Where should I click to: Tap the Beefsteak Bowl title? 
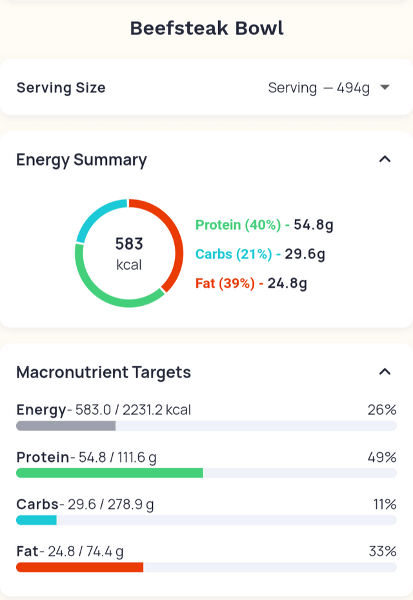(206, 28)
